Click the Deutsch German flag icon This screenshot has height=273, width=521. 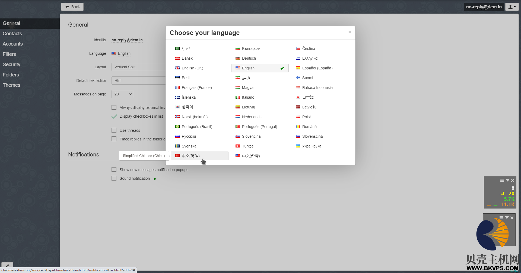pos(238,58)
